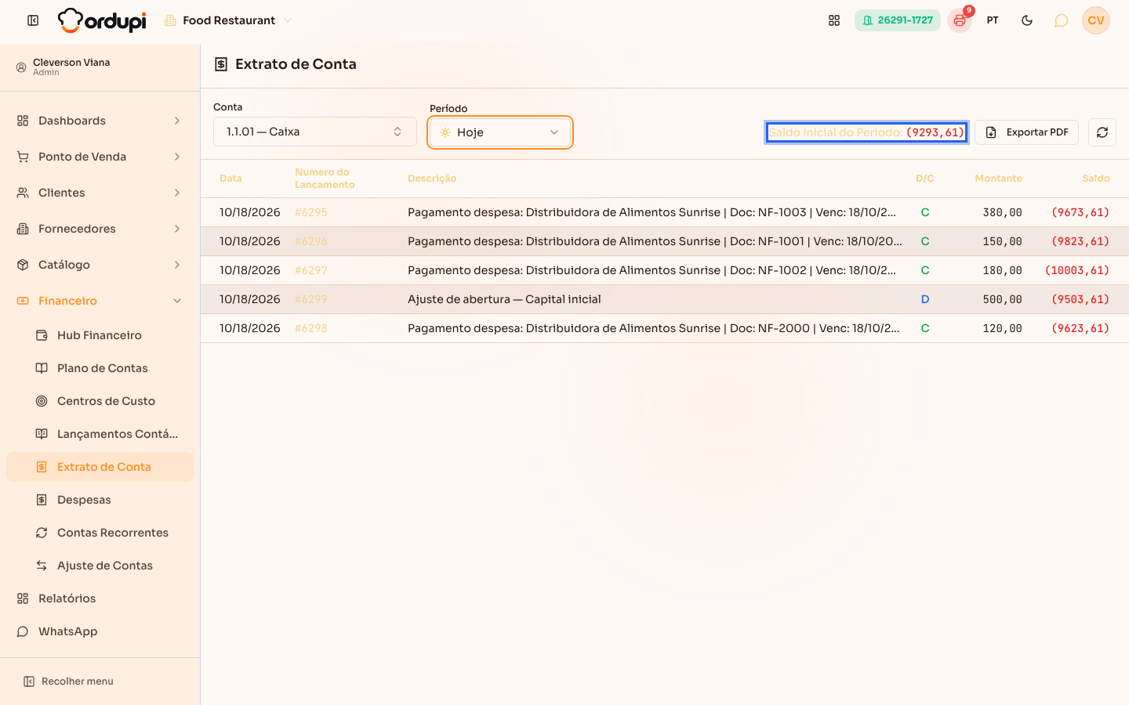The image size is (1129, 705).
Task: Click the Ponto de Venda cart icon
Action: click(x=23, y=157)
